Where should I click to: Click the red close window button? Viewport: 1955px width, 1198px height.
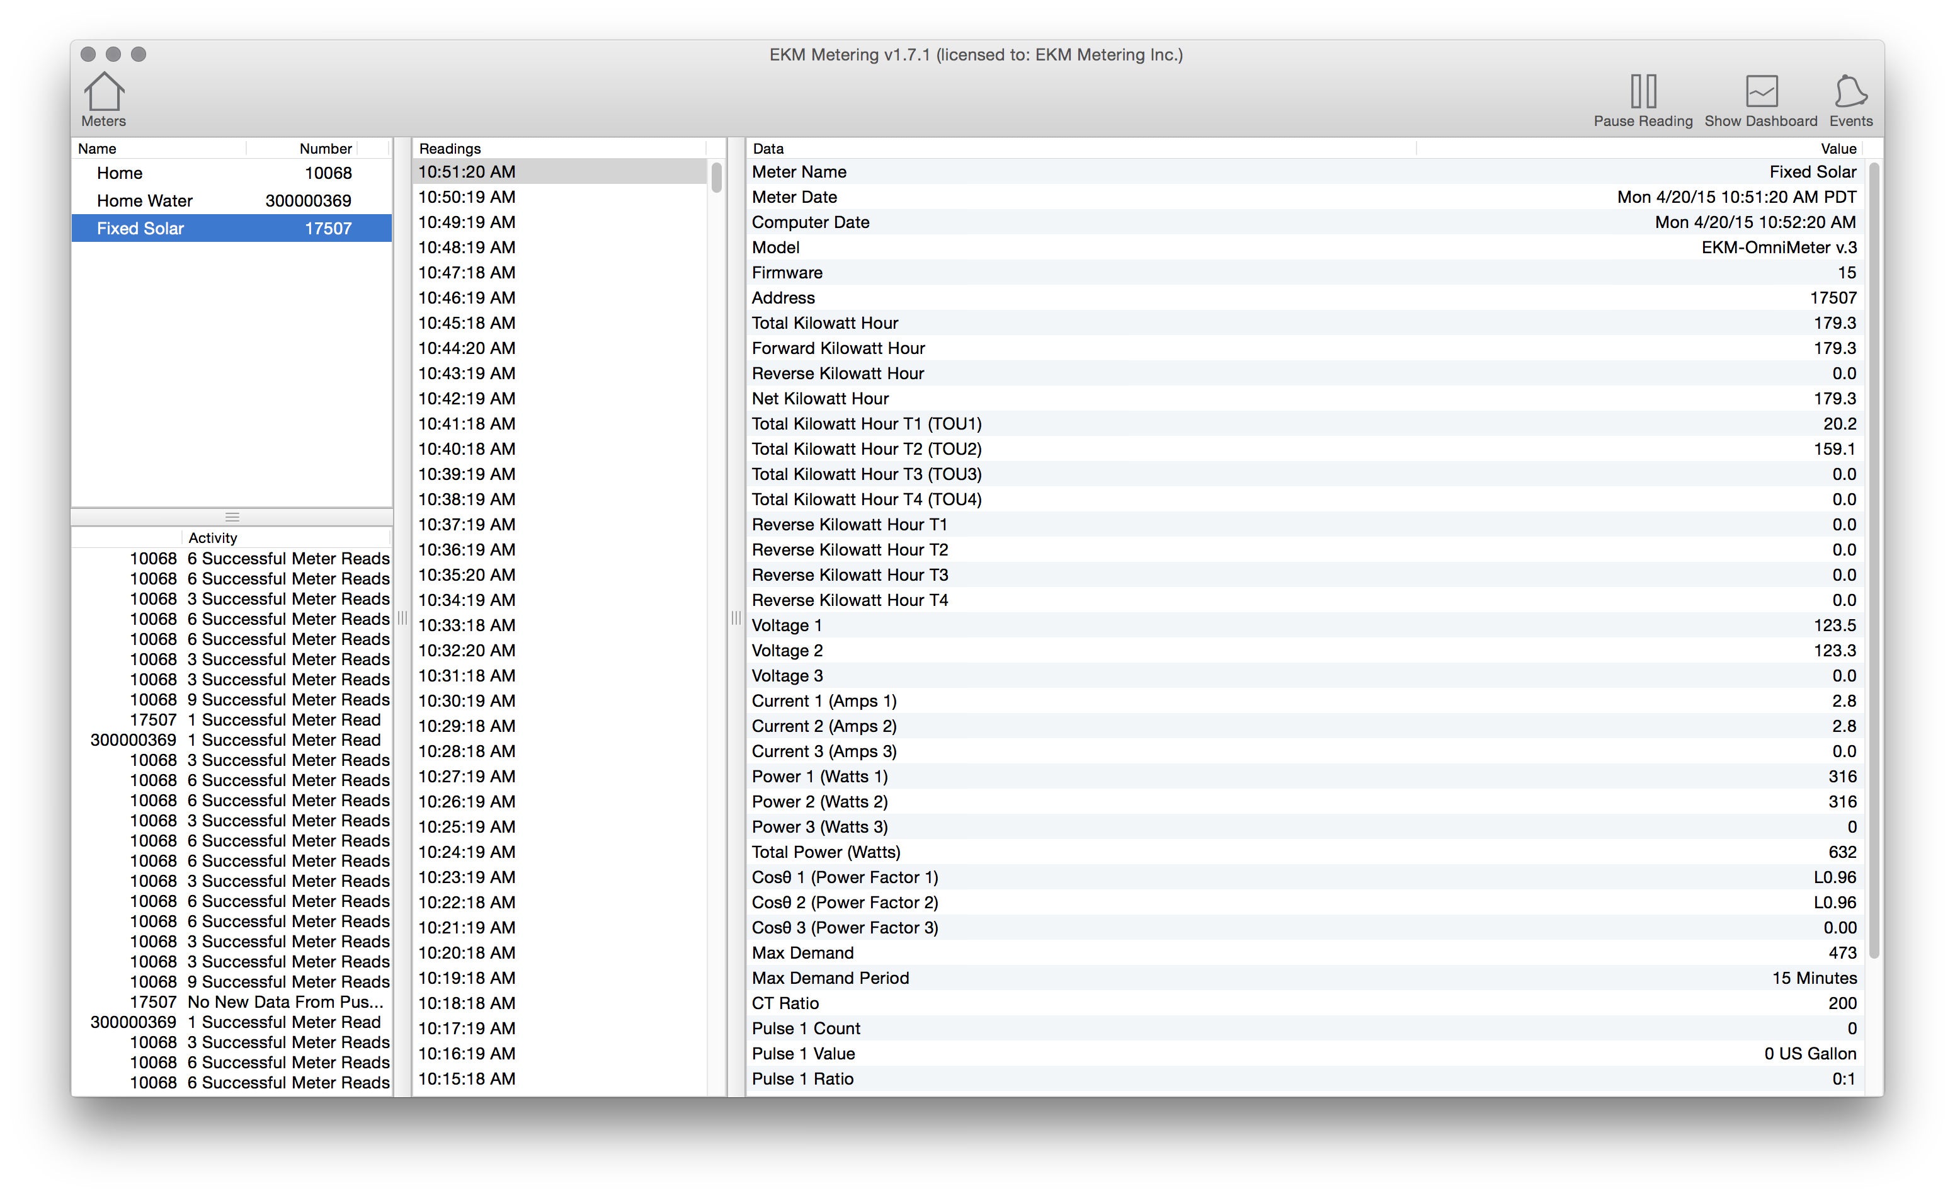pyautogui.click(x=88, y=54)
